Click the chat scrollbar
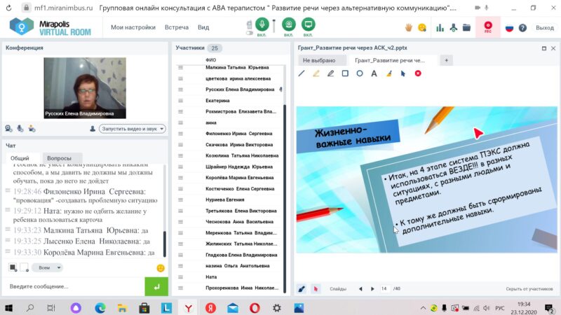Image resolution: width=561 pixels, height=315 pixels. click(165, 244)
